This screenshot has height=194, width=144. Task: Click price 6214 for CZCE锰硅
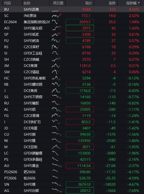[86, 72]
